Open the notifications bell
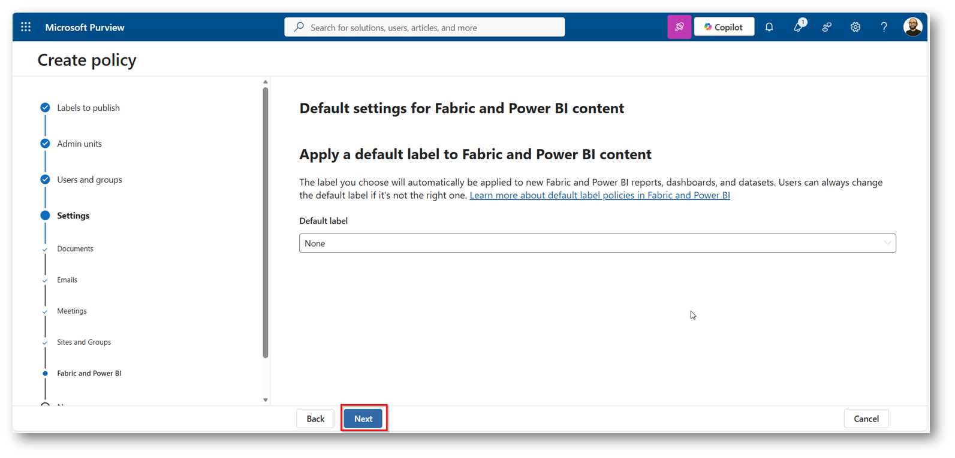The height and width of the screenshot is (458, 955). coord(769,27)
